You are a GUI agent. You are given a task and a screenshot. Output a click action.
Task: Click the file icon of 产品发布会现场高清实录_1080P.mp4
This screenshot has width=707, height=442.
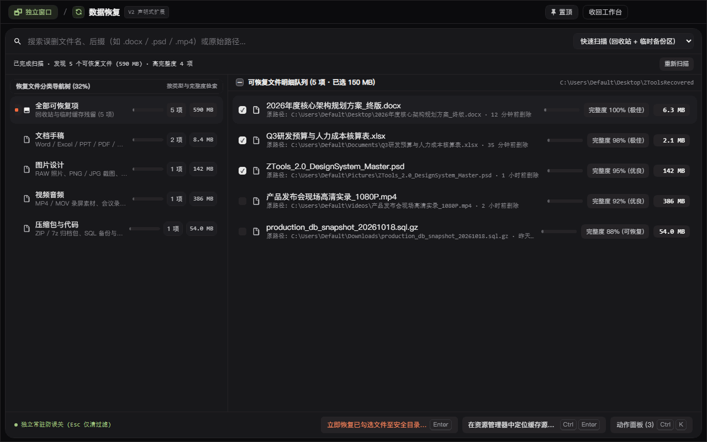coord(256,201)
